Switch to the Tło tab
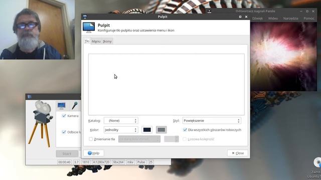The image size is (321, 180). click(x=87, y=41)
